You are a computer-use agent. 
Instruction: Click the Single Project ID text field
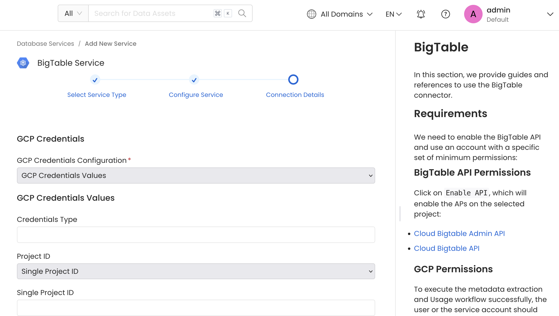[196, 308]
